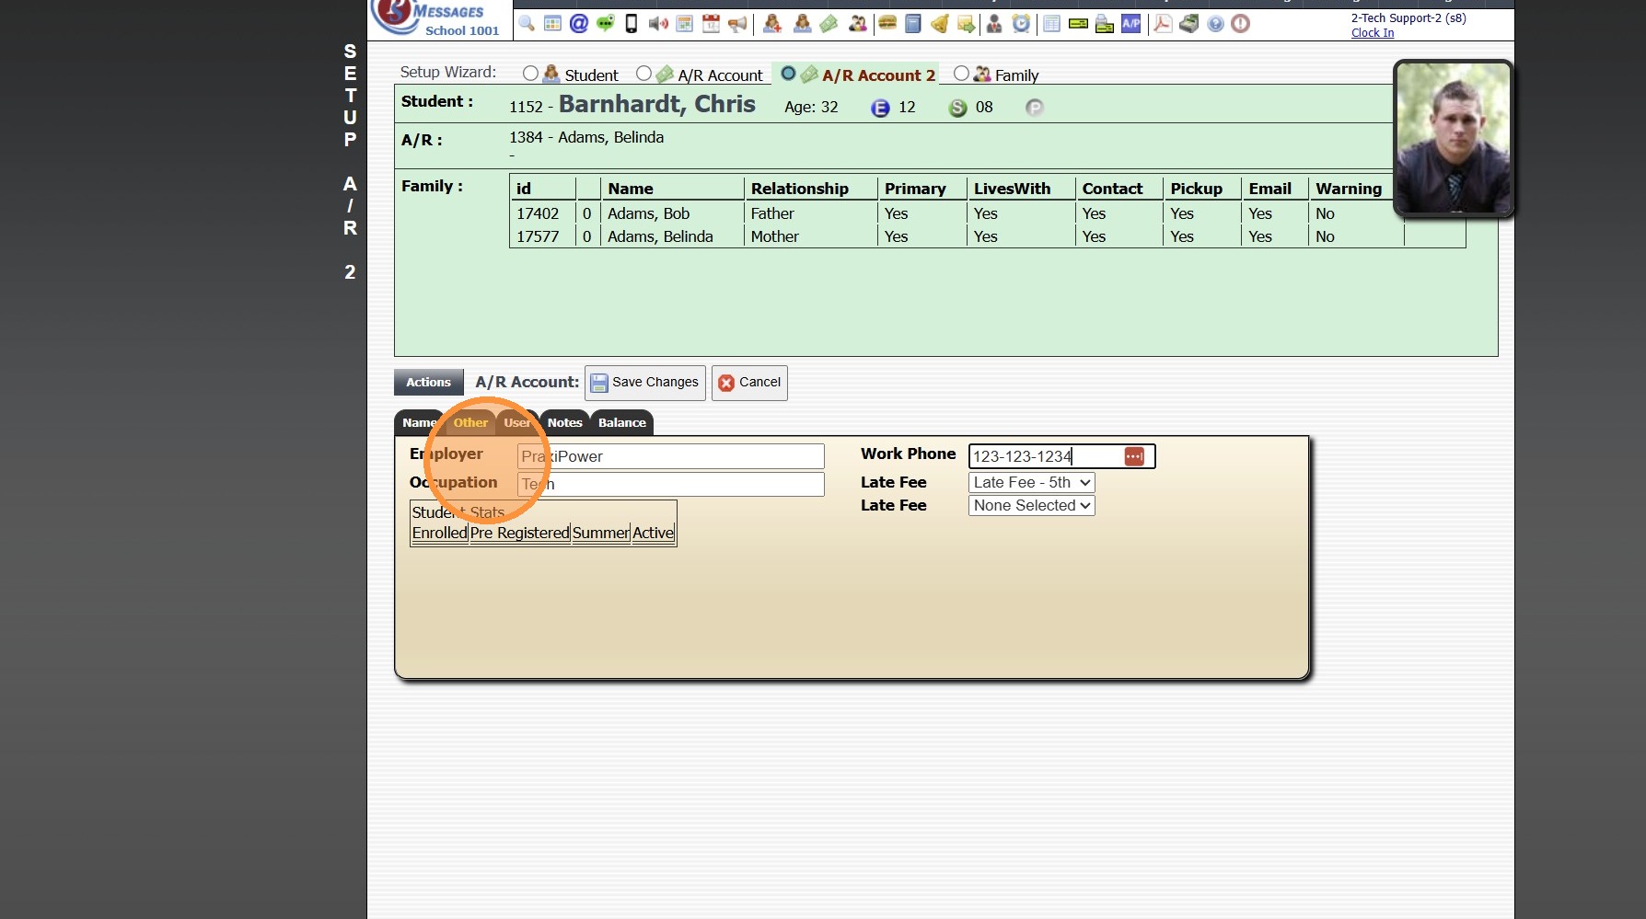
Task: Click the Clock In link
Action: 1372,33
